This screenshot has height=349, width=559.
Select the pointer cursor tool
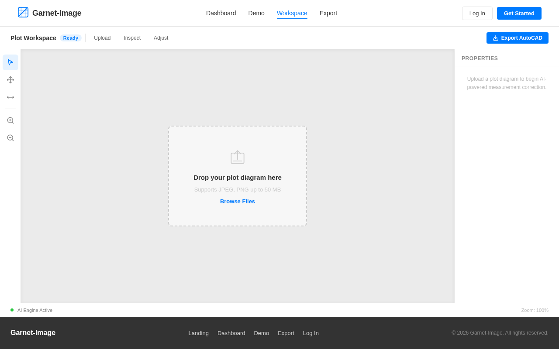coord(10,62)
